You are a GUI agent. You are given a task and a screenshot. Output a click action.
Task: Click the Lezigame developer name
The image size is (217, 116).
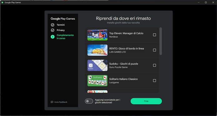(114, 82)
